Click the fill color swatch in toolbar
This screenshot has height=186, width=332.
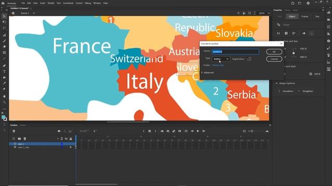pos(4,117)
